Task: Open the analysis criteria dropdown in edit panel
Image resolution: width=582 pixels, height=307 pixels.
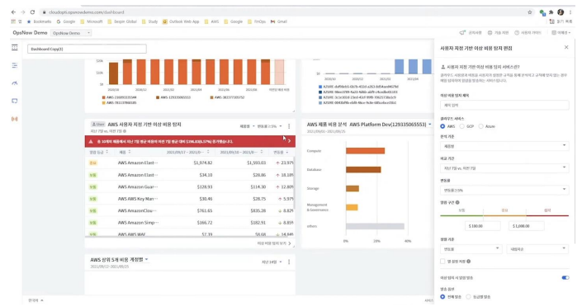Action: pyautogui.click(x=504, y=146)
